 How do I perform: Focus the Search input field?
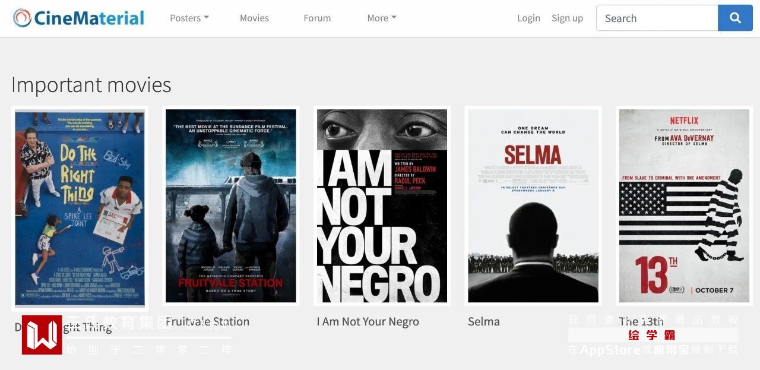[657, 18]
